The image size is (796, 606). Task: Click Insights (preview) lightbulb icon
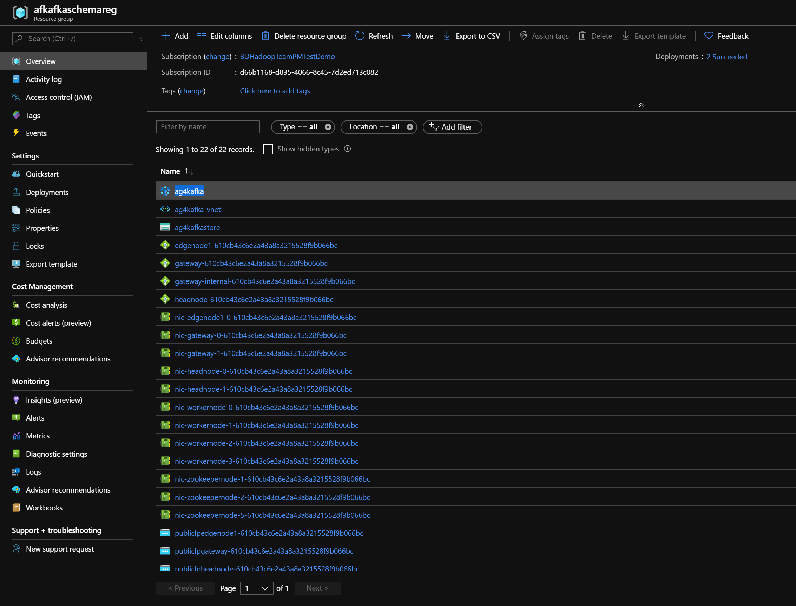[x=16, y=400]
